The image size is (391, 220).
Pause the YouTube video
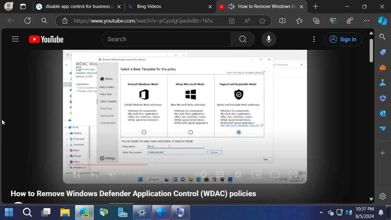click(x=77, y=174)
